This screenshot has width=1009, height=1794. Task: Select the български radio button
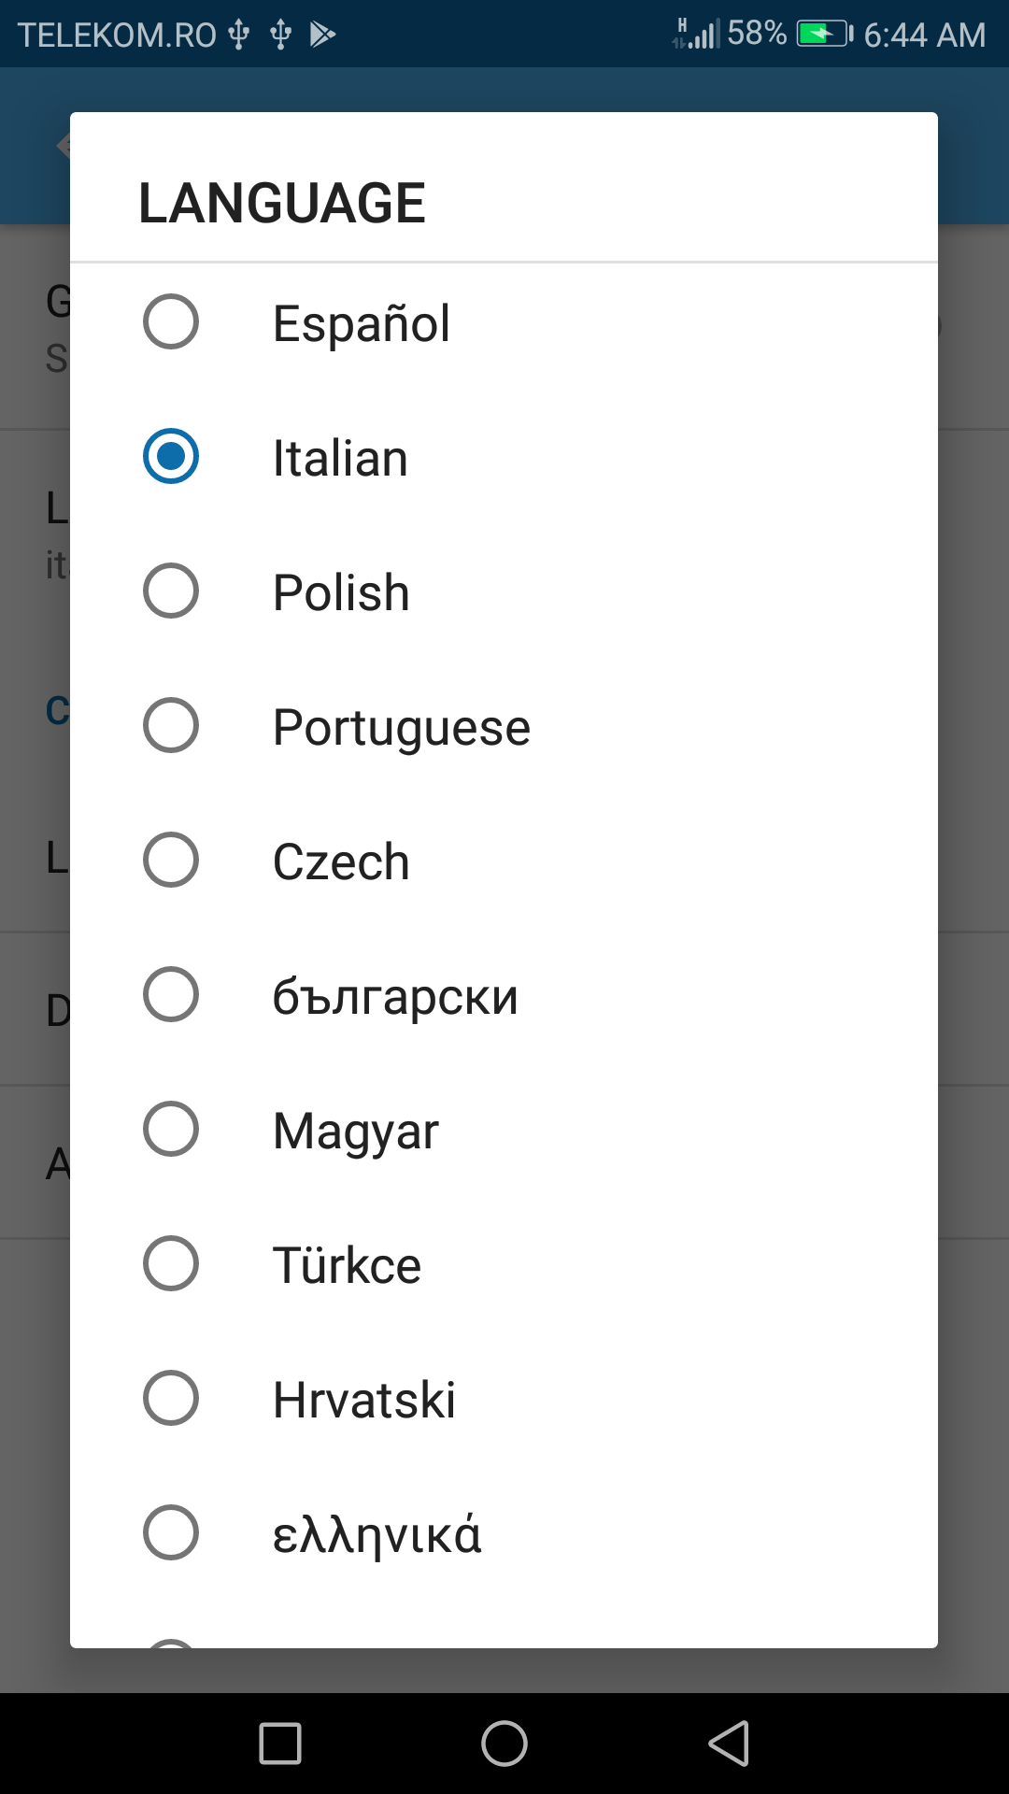pyautogui.click(x=171, y=994)
